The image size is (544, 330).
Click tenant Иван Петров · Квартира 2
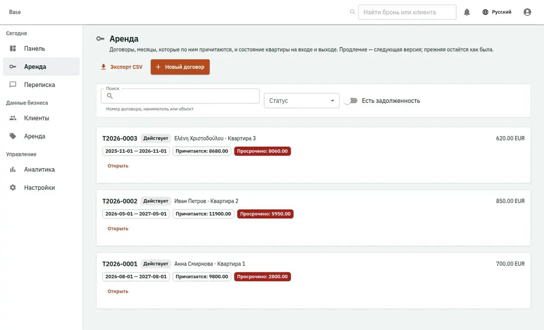206,201
